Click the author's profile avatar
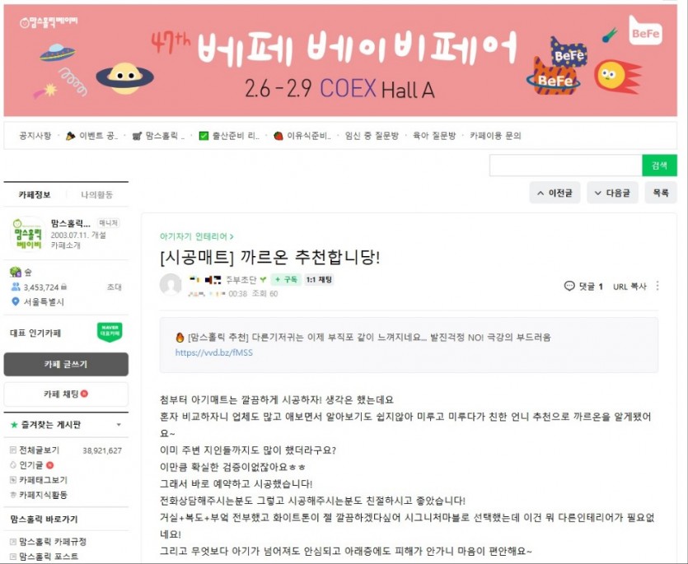The height and width of the screenshot is (564, 688). click(x=171, y=285)
